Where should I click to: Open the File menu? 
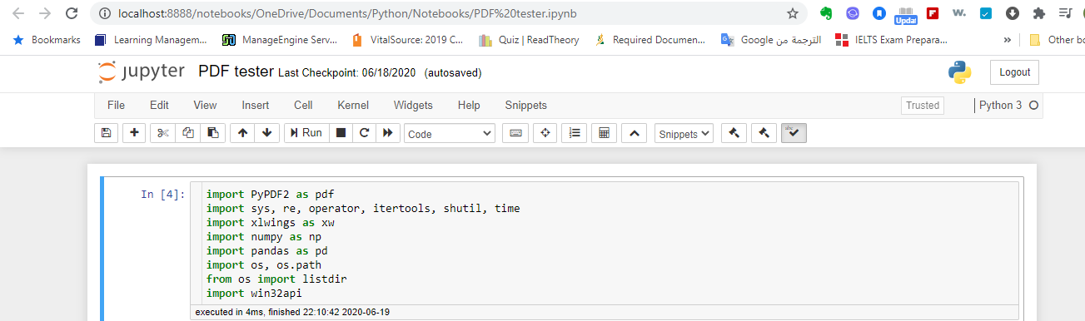(x=116, y=106)
